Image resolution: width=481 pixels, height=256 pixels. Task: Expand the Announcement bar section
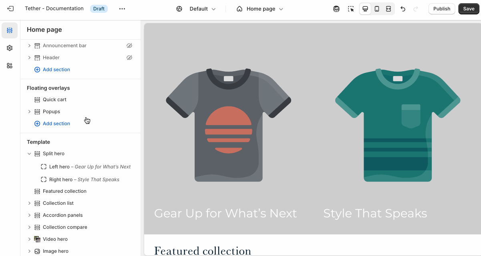tap(29, 46)
